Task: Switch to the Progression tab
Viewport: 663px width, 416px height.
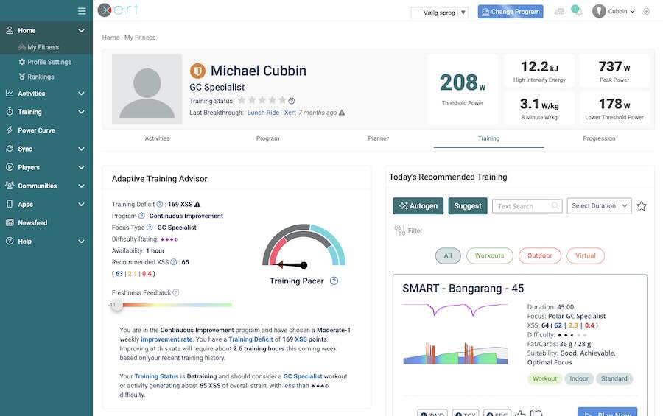Action: 599,138
